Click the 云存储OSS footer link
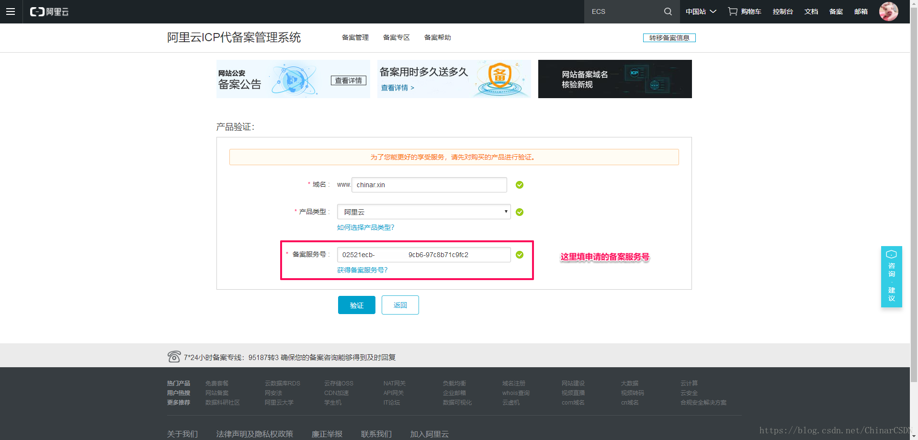Screen dimensions: 918x440 pyautogui.click(x=339, y=383)
